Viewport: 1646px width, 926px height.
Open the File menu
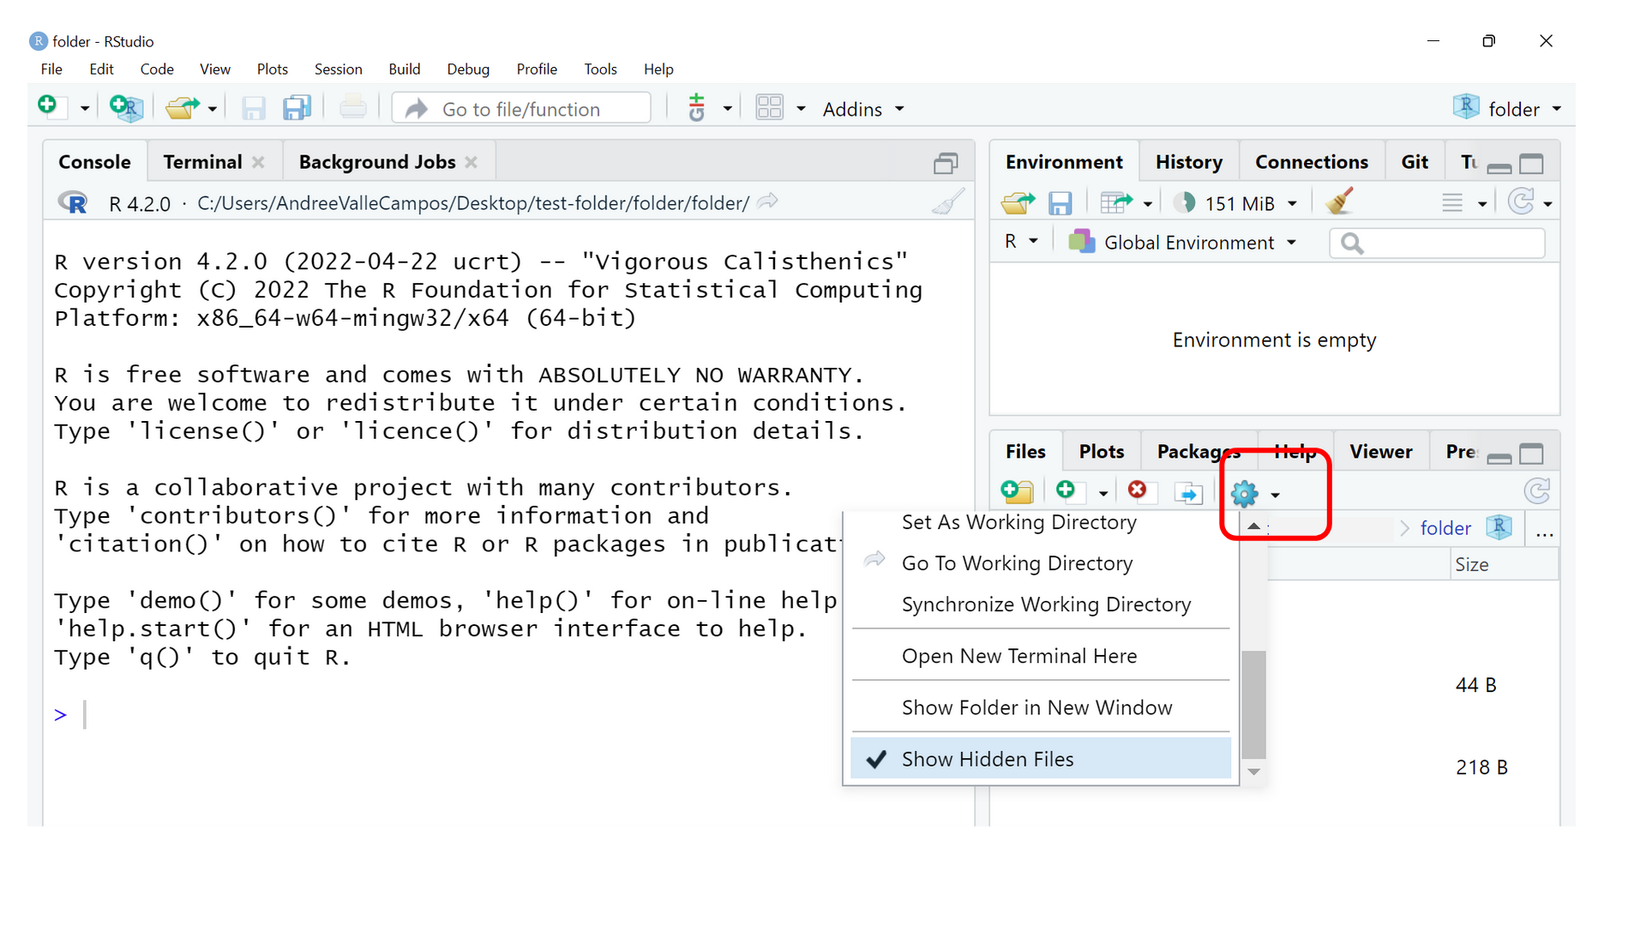[51, 69]
